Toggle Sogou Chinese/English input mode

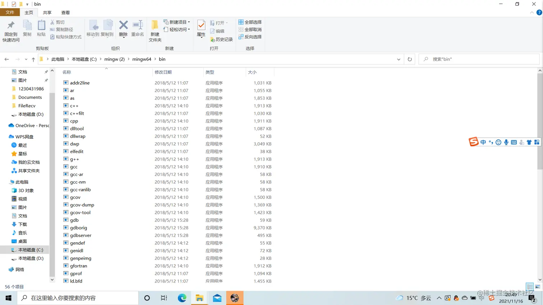[483, 142]
